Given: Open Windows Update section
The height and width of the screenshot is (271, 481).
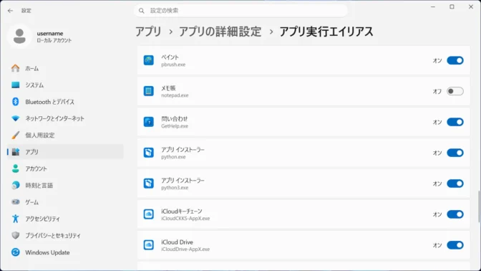Looking at the screenshot, I should pos(65,252).
